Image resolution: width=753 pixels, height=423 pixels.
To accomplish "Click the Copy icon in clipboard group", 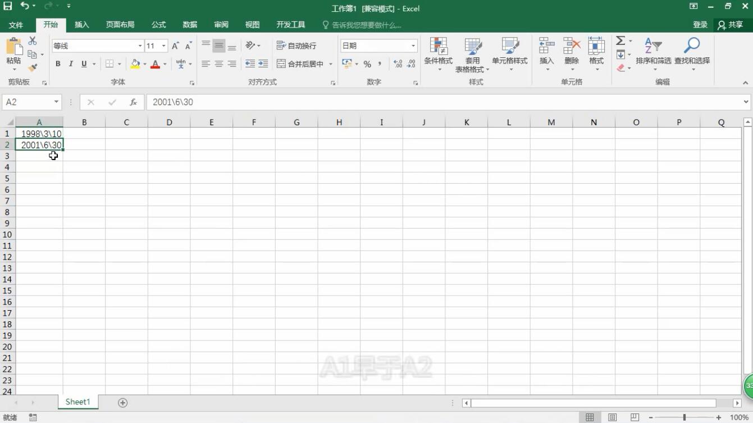I will 32,54.
